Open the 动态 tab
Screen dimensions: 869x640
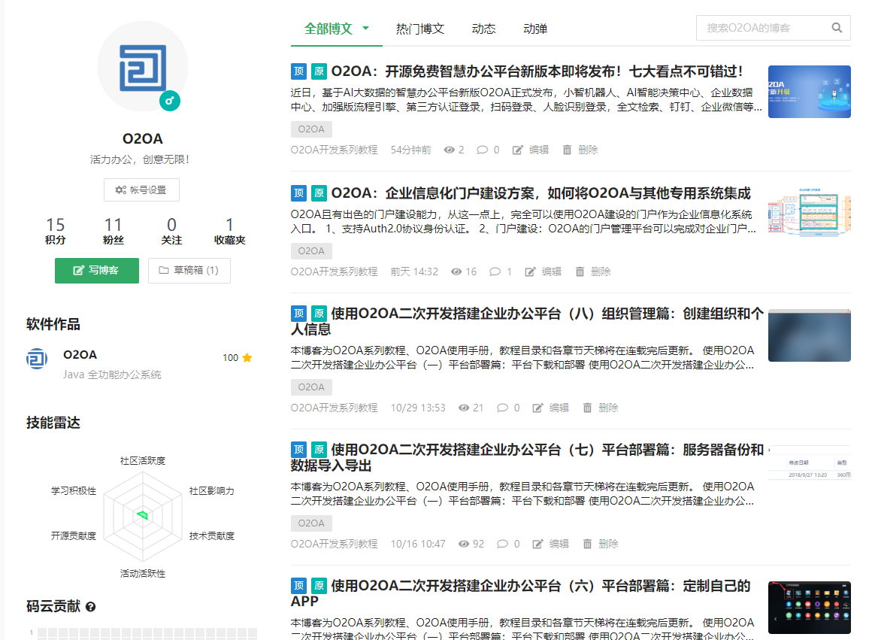484,29
